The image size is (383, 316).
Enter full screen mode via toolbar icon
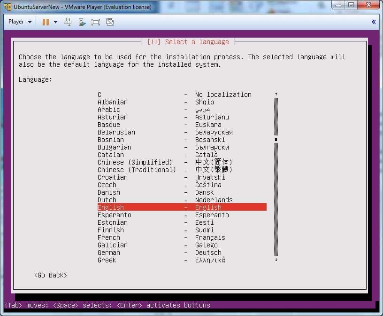point(96,22)
